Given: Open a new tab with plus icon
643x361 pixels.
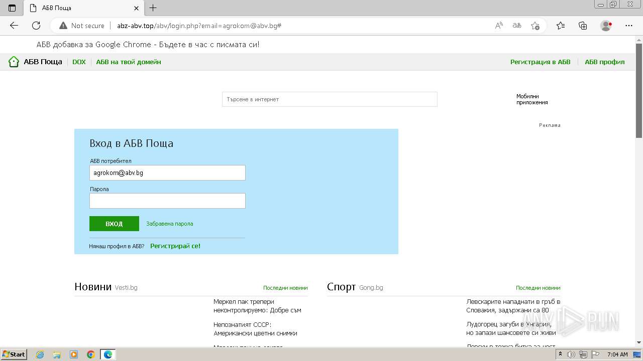Looking at the screenshot, I should 153,8.
